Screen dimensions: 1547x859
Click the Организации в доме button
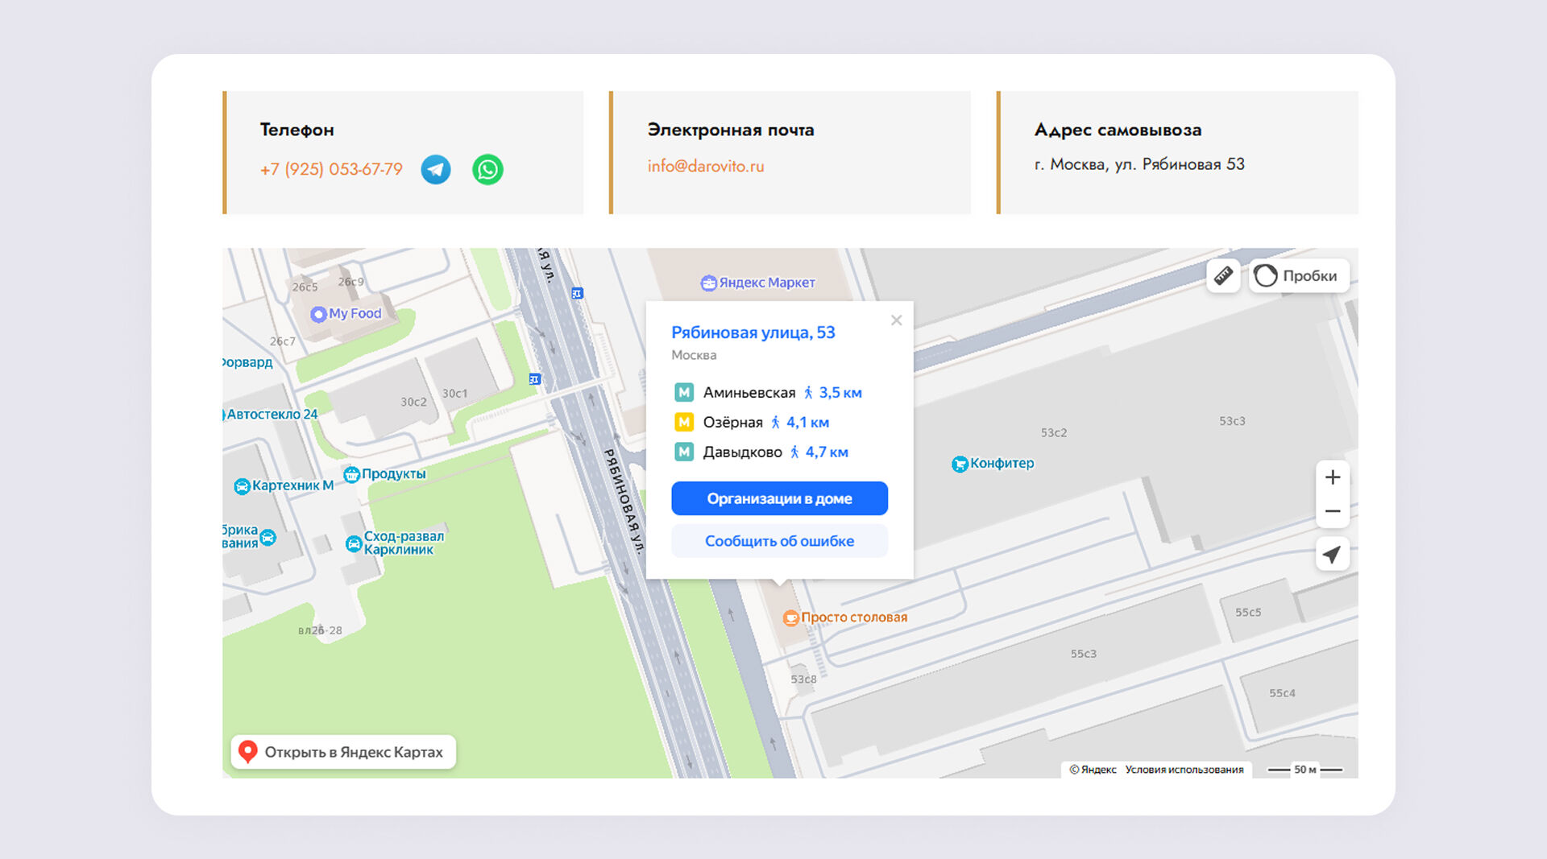(779, 498)
